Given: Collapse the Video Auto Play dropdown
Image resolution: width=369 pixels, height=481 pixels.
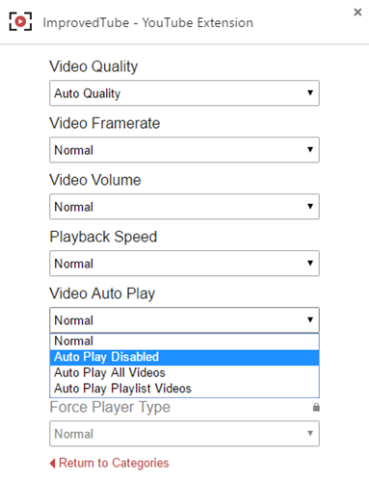Looking at the screenshot, I should 184,320.
